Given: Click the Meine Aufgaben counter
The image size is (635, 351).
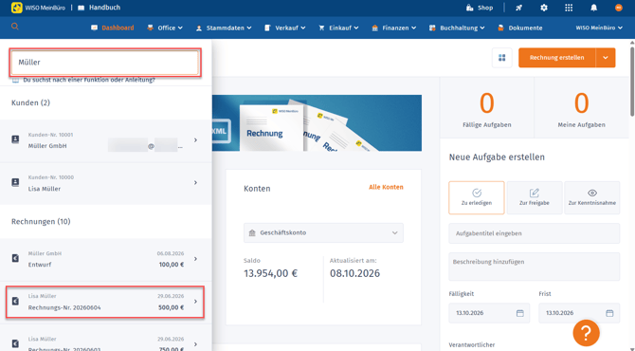Looking at the screenshot, I should (x=582, y=109).
